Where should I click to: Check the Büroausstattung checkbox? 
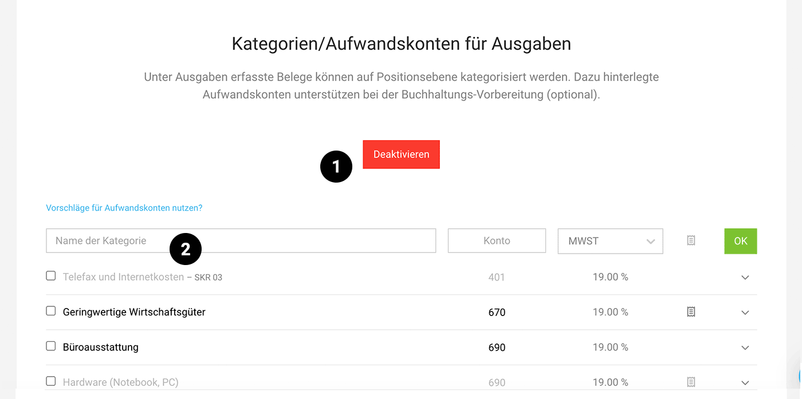(x=50, y=346)
